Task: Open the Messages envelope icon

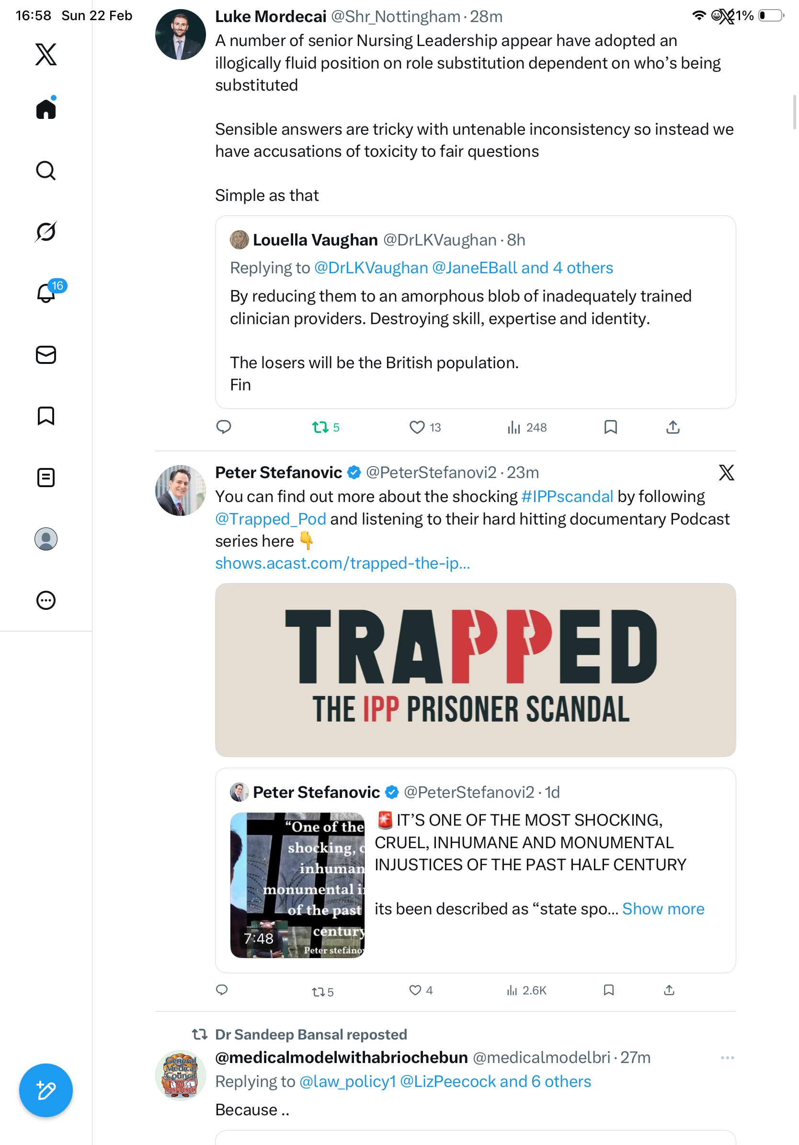Action: [x=46, y=354]
